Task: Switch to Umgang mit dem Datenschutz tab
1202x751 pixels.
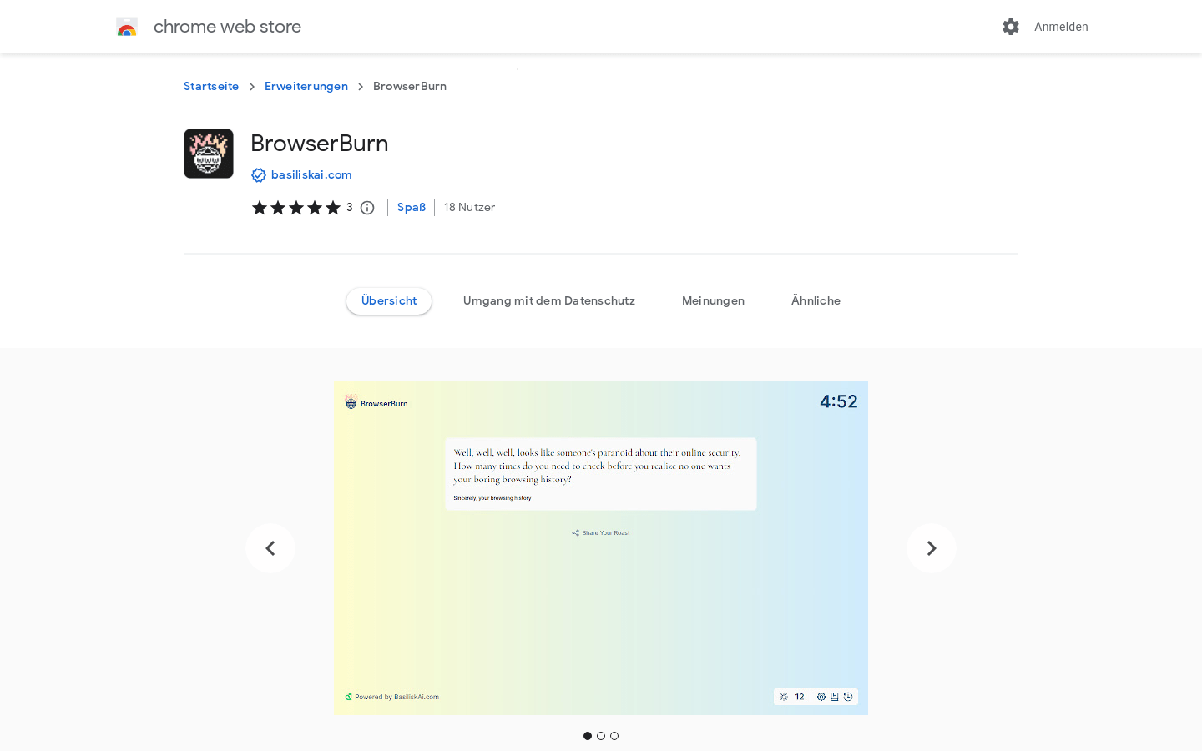Action: tap(549, 300)
